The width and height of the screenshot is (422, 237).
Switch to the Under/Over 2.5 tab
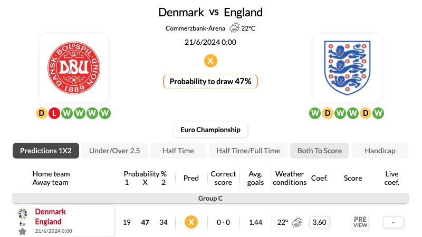tap(114, 151)
